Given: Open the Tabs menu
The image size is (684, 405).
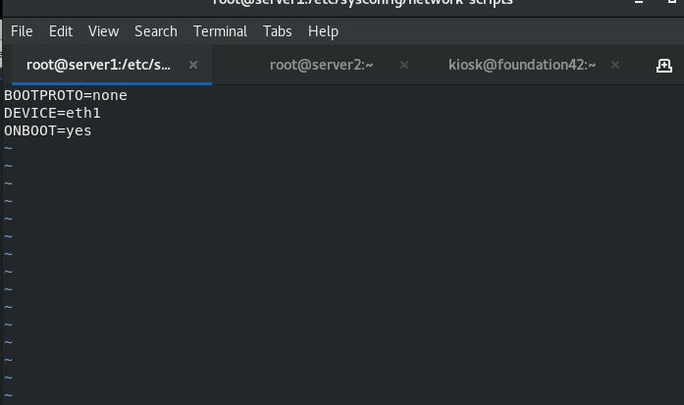Looking at the screenshot, I should [x=277, y=31].
